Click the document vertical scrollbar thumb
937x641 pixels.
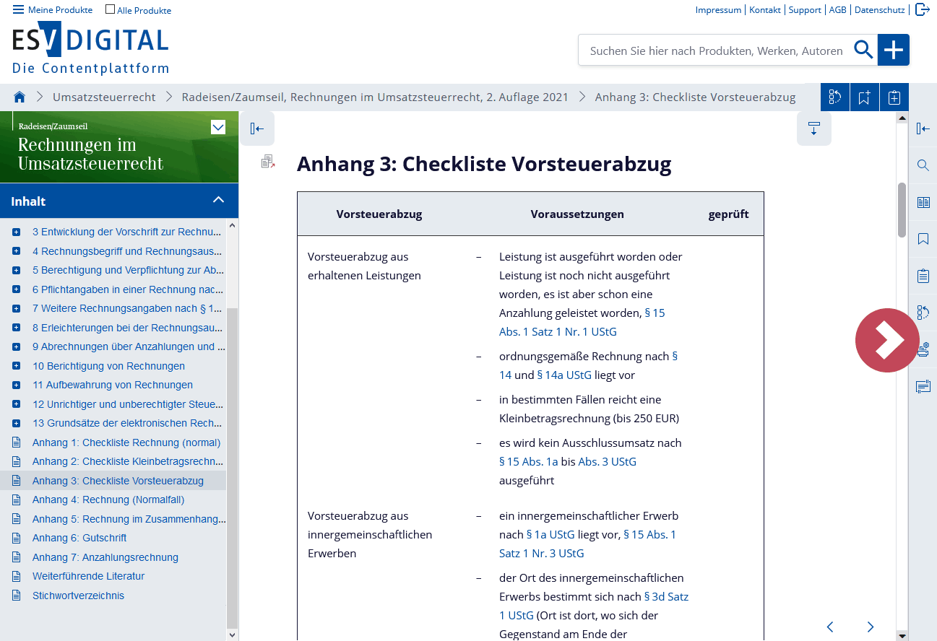(x=902, y=209)
